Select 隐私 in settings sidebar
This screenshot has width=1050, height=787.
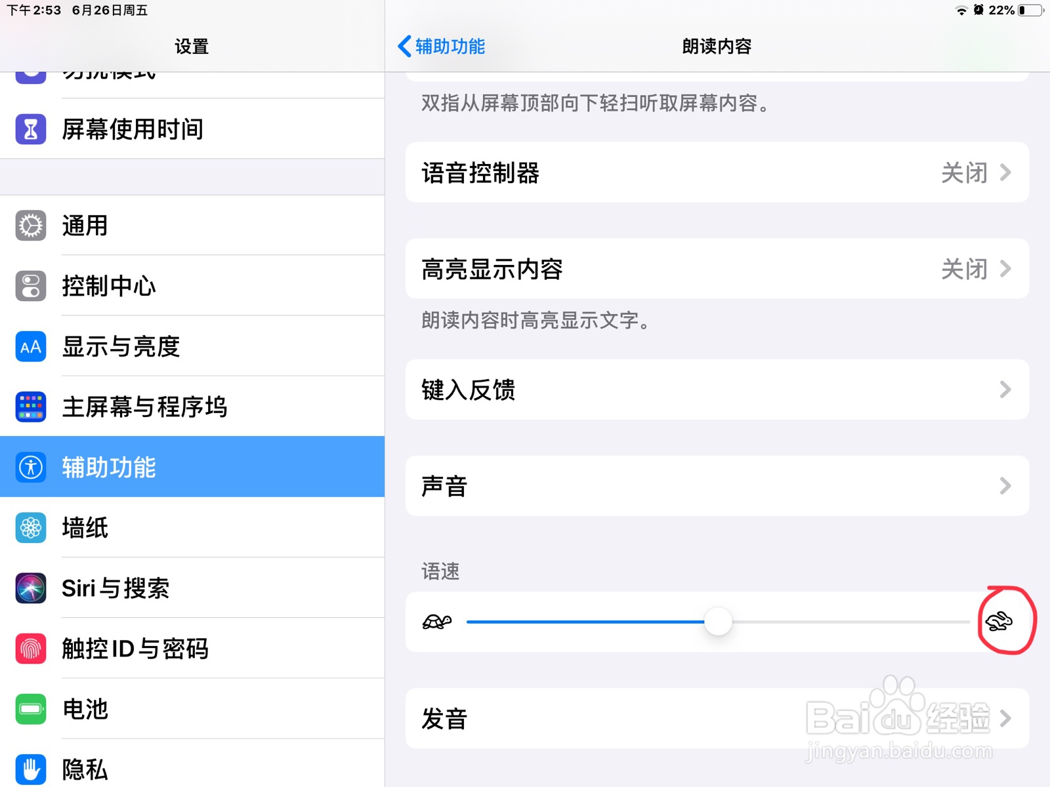tap(192, 764)
